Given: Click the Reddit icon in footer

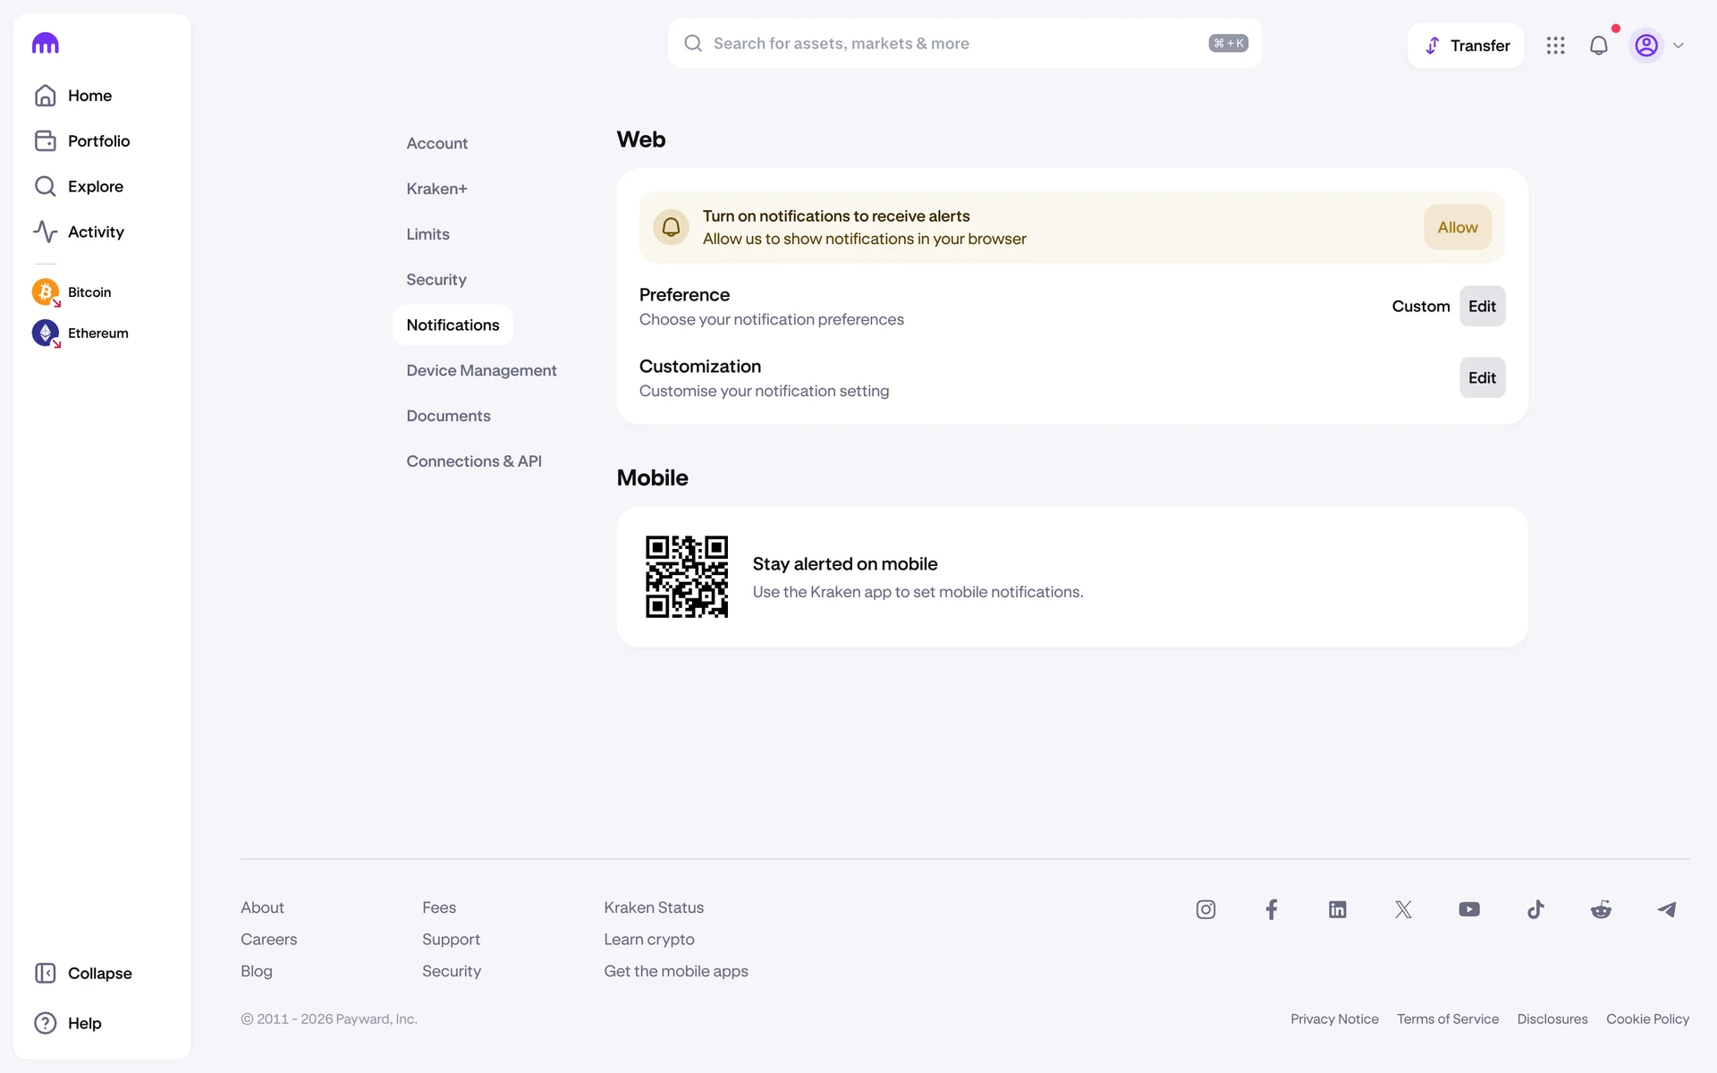Looking at the screenshot, I should pyautogui.click(x=1601, y=909).
